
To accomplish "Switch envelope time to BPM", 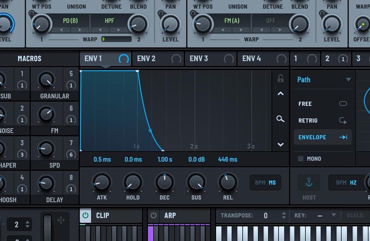I will tap(260, 182).
